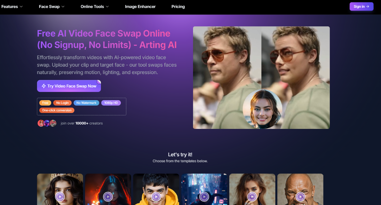The image size is (381, 205).
Task: Play the red glowing woman template
Action: pos(108,197)
